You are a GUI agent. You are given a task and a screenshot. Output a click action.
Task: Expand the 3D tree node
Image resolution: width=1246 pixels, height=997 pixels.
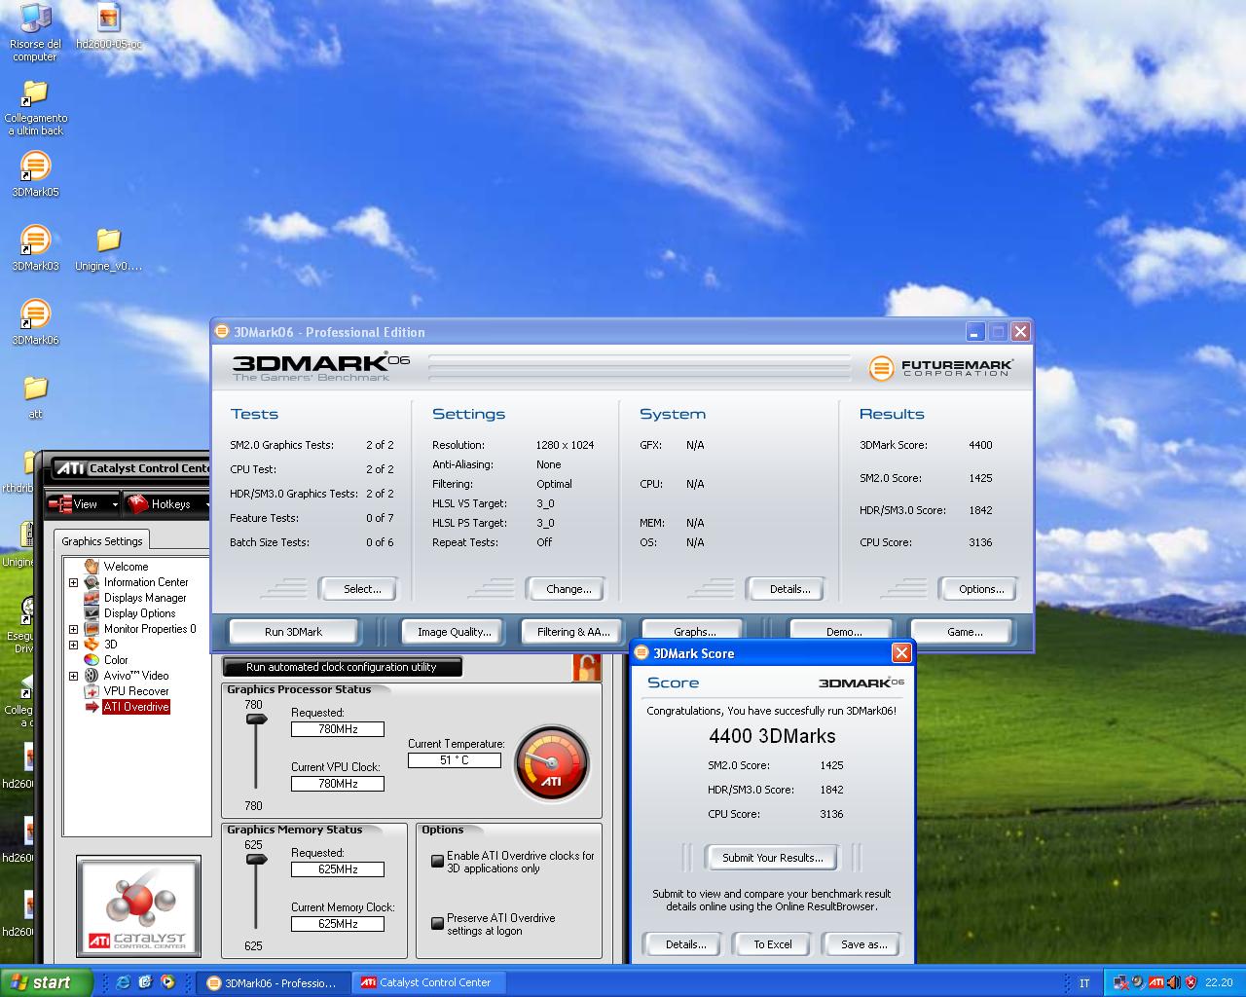[73, 645]
